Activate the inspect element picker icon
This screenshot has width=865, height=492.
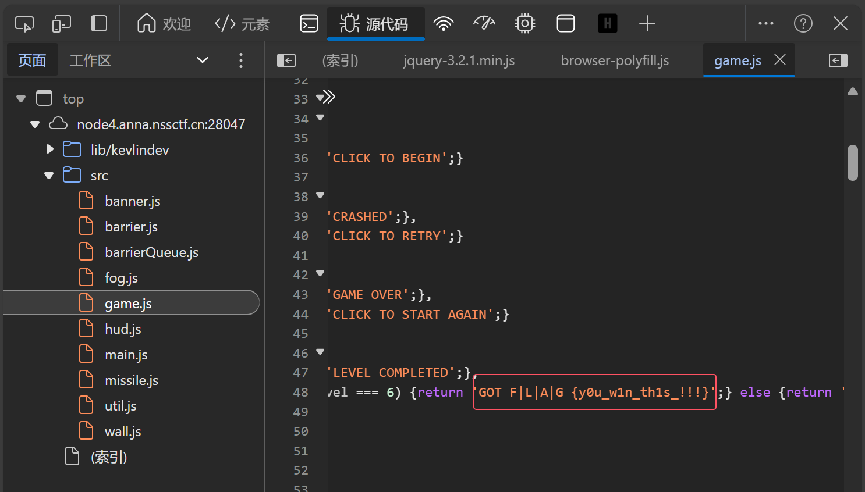coord(24,24)
